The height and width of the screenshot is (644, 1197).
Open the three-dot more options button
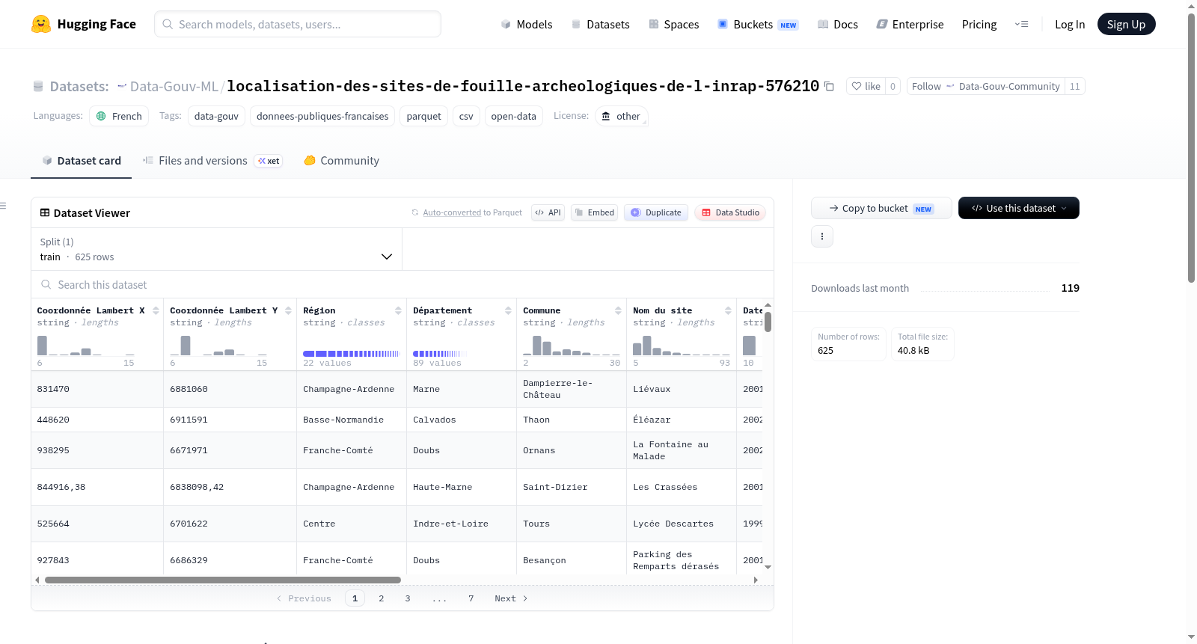[822, 236]
